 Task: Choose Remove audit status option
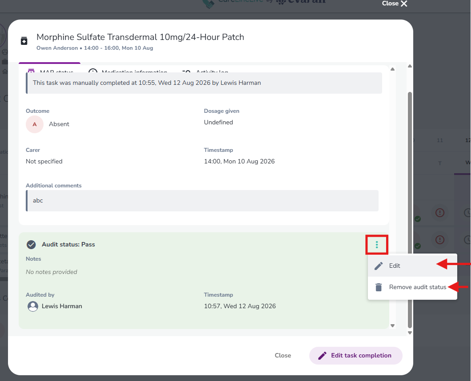click(x=412, y=287)
